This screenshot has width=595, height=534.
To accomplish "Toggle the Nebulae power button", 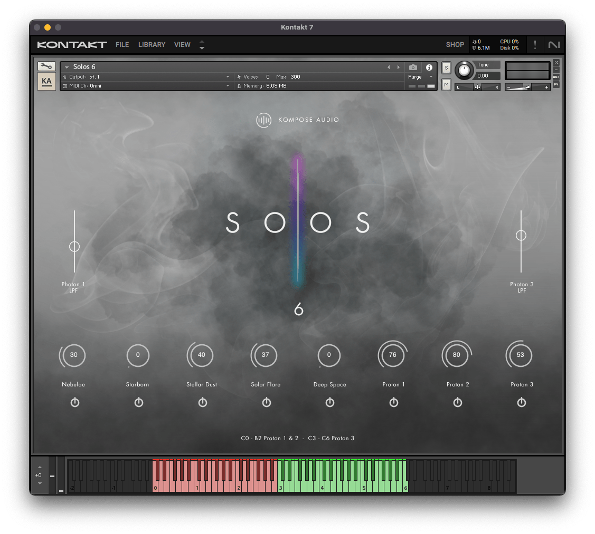I will click(x=74, y=402).
